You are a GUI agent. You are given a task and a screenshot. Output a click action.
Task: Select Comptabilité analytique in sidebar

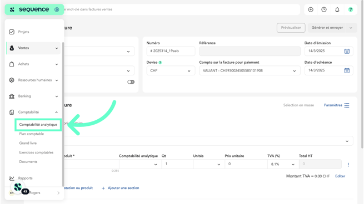38,125
